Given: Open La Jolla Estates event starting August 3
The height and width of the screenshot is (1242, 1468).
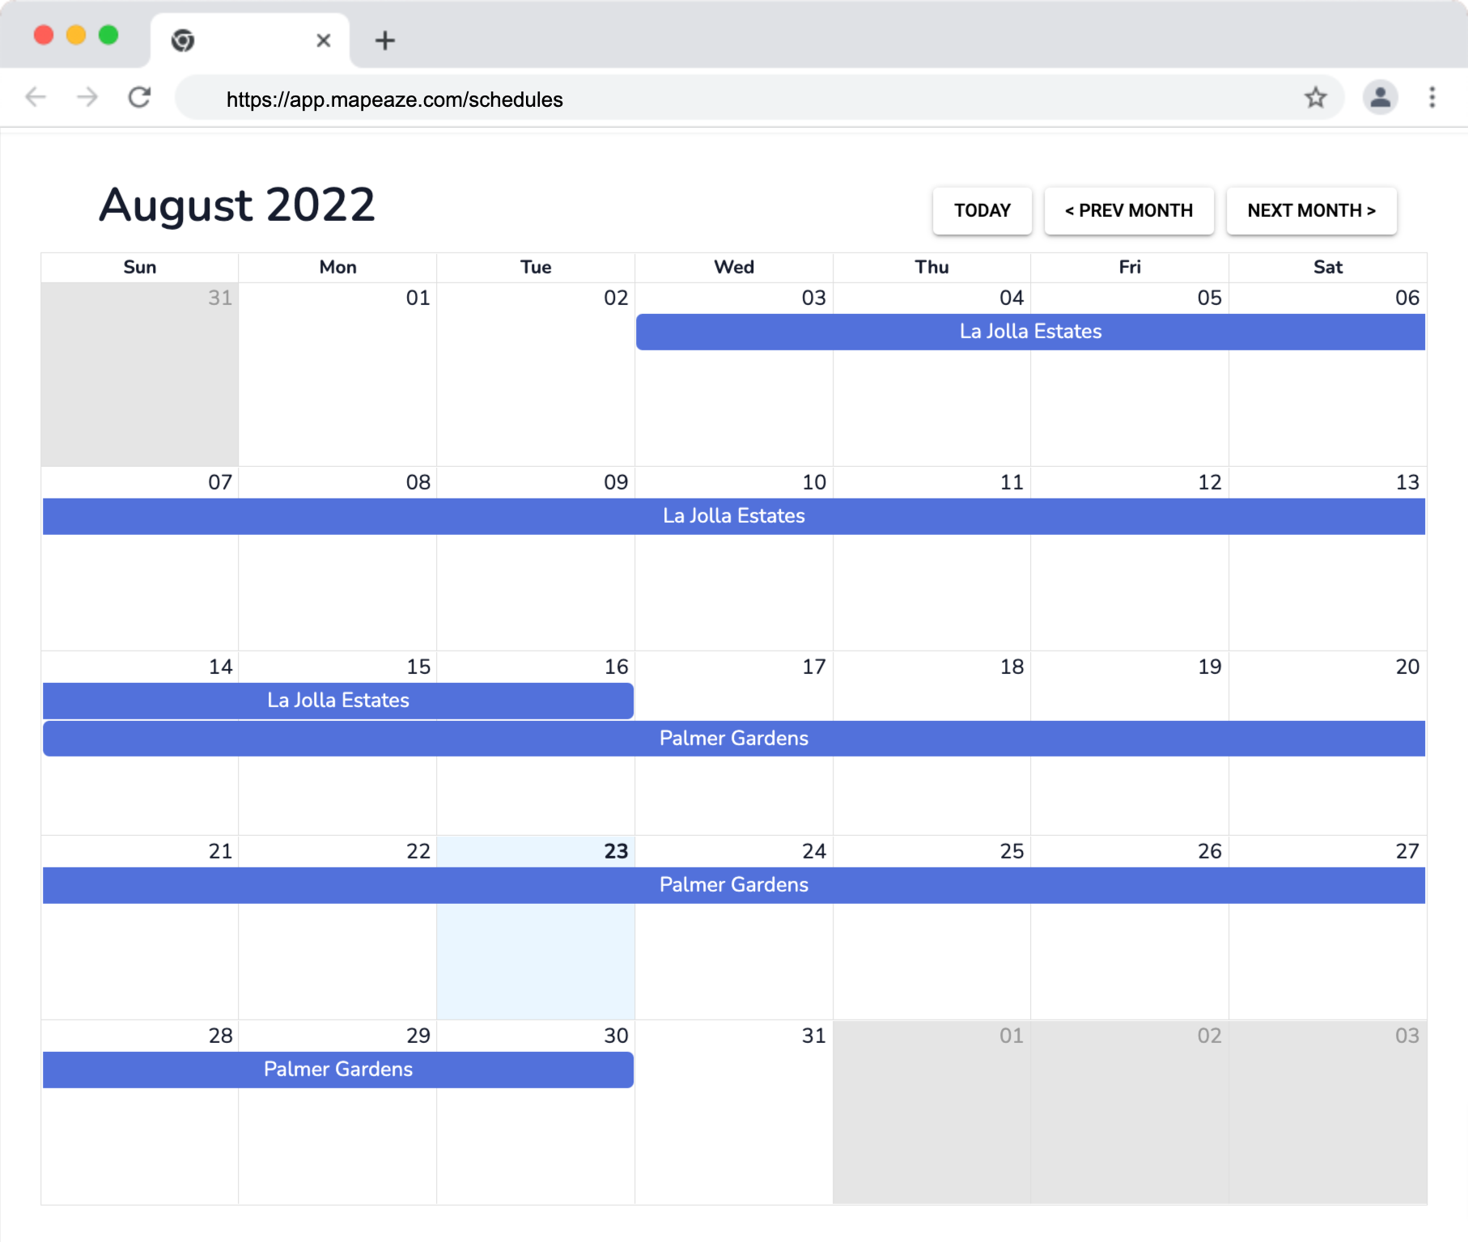Looking at the screenshot, I should pyautogui.click(x=1029, y=332).
